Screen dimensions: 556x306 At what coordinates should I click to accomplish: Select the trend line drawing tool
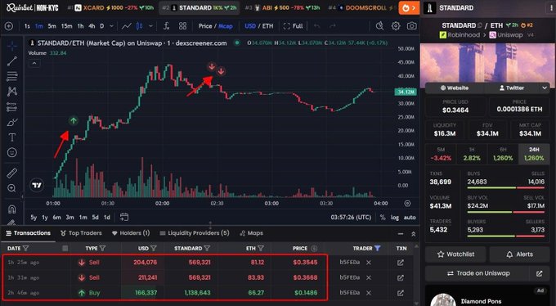point(12,61)
